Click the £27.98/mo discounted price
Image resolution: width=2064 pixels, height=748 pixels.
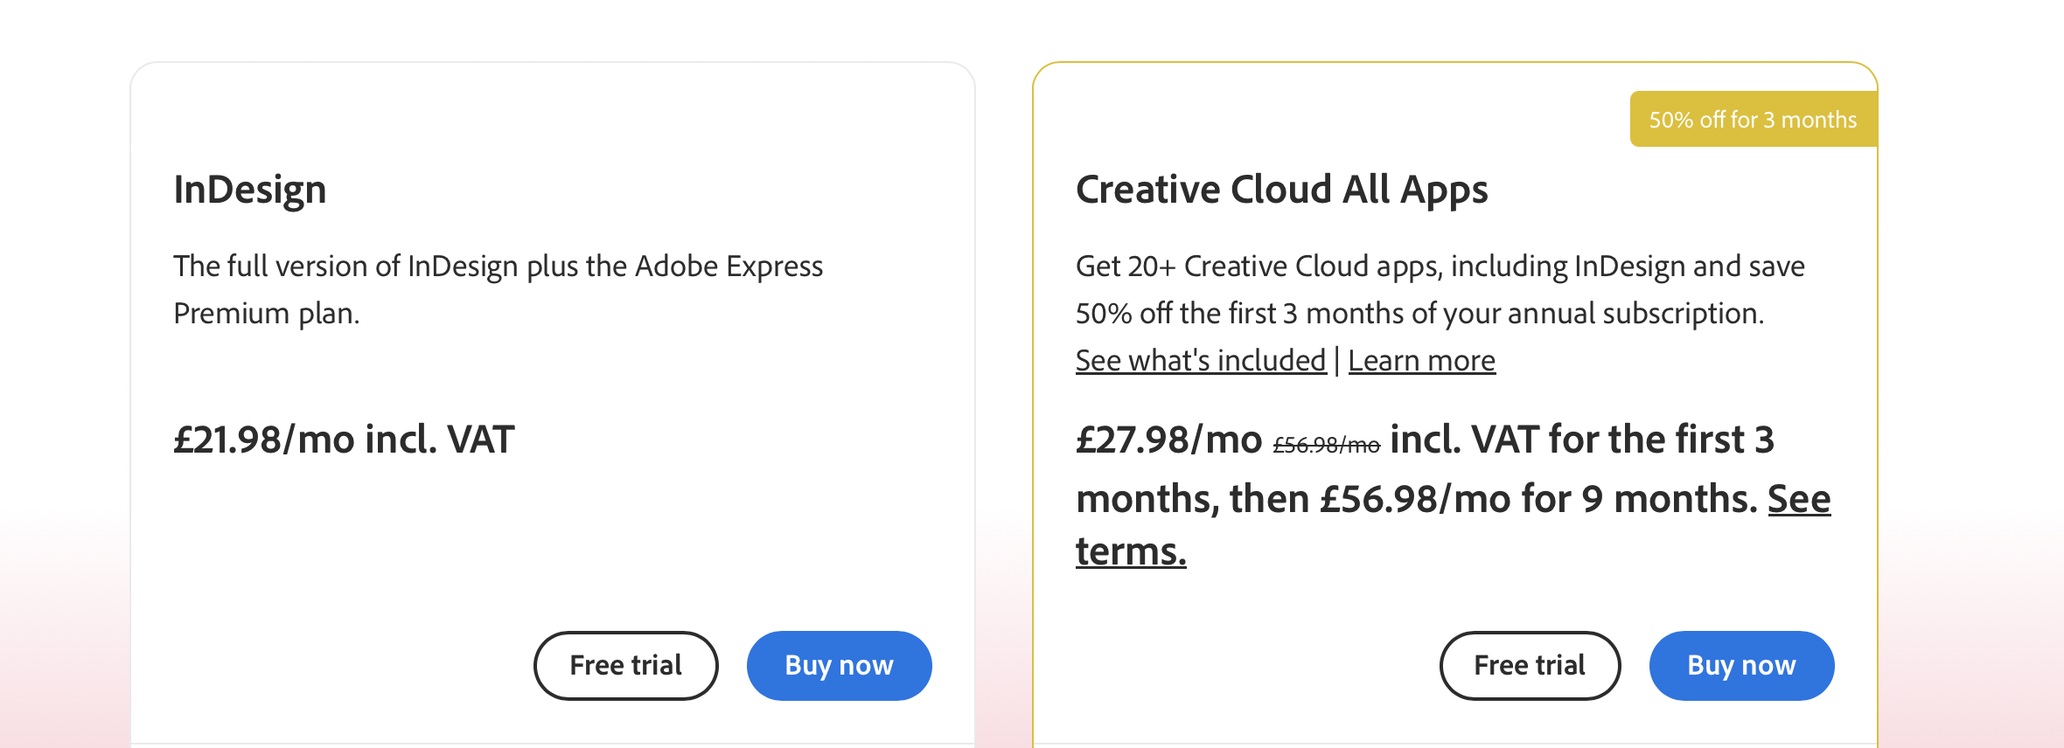[1168, 440]
